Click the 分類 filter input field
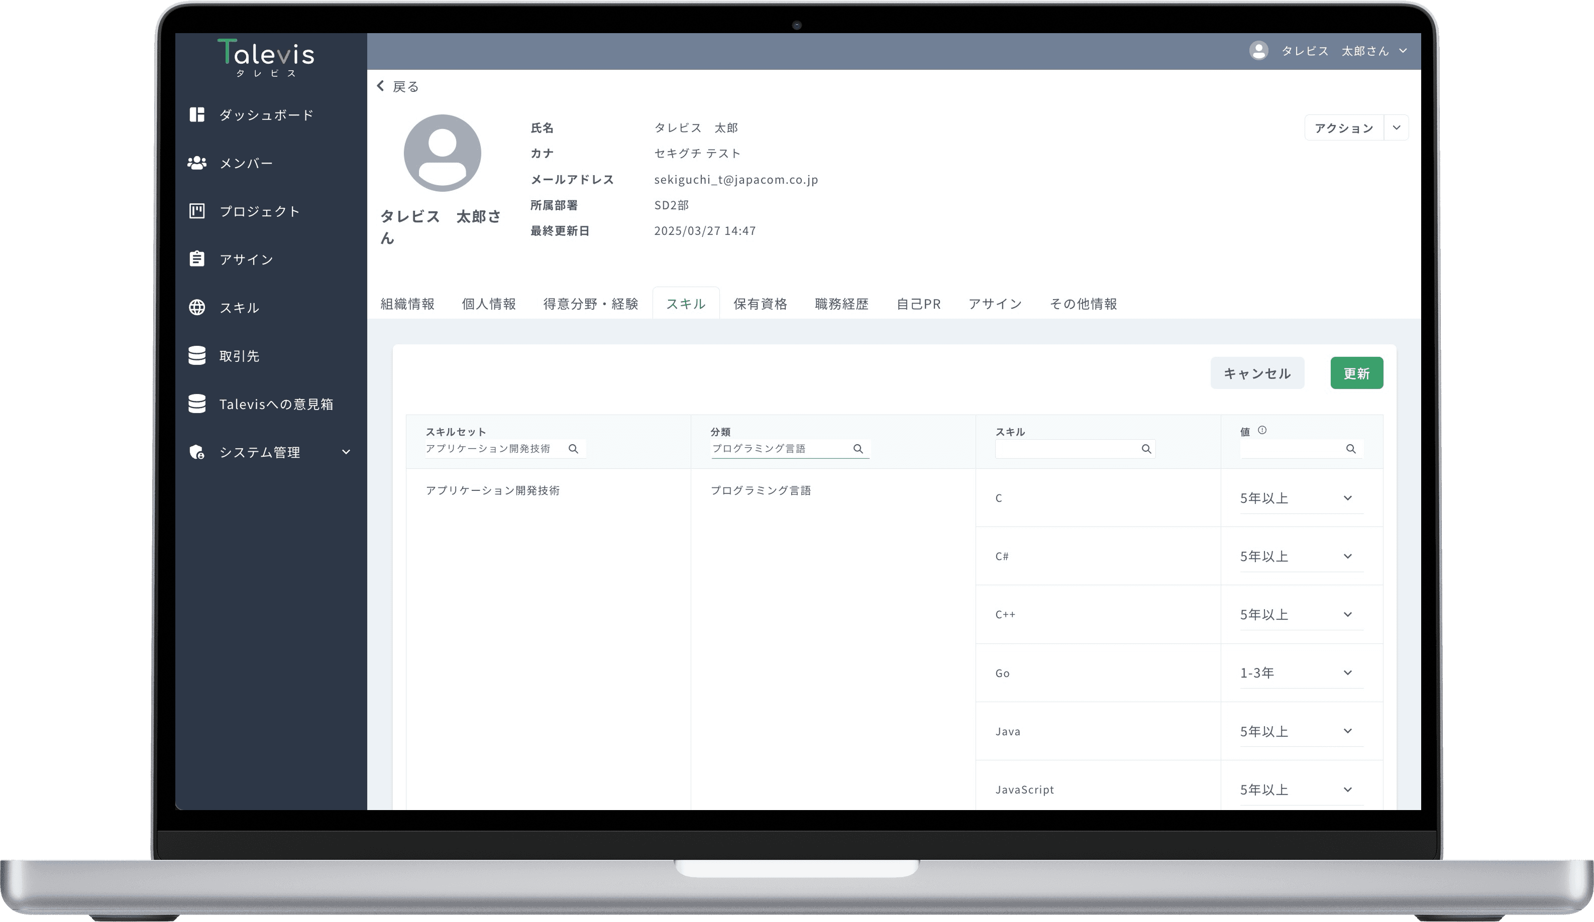Image resolution: width=1594 pixels, height=922 pixels. [x=790, y=449]
